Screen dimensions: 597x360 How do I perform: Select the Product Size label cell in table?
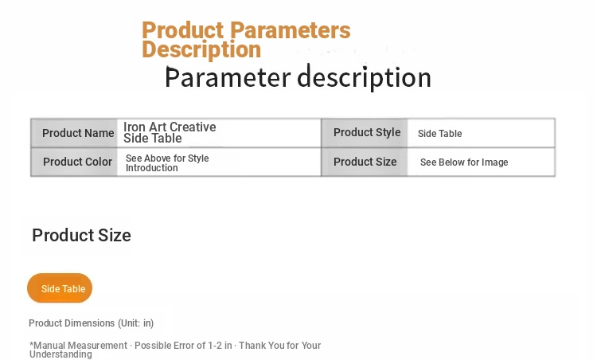[365, 162]
